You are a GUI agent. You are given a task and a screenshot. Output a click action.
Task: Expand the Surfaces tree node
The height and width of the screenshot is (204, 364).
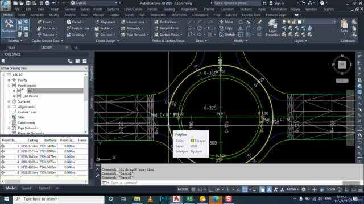click(9, 101)
